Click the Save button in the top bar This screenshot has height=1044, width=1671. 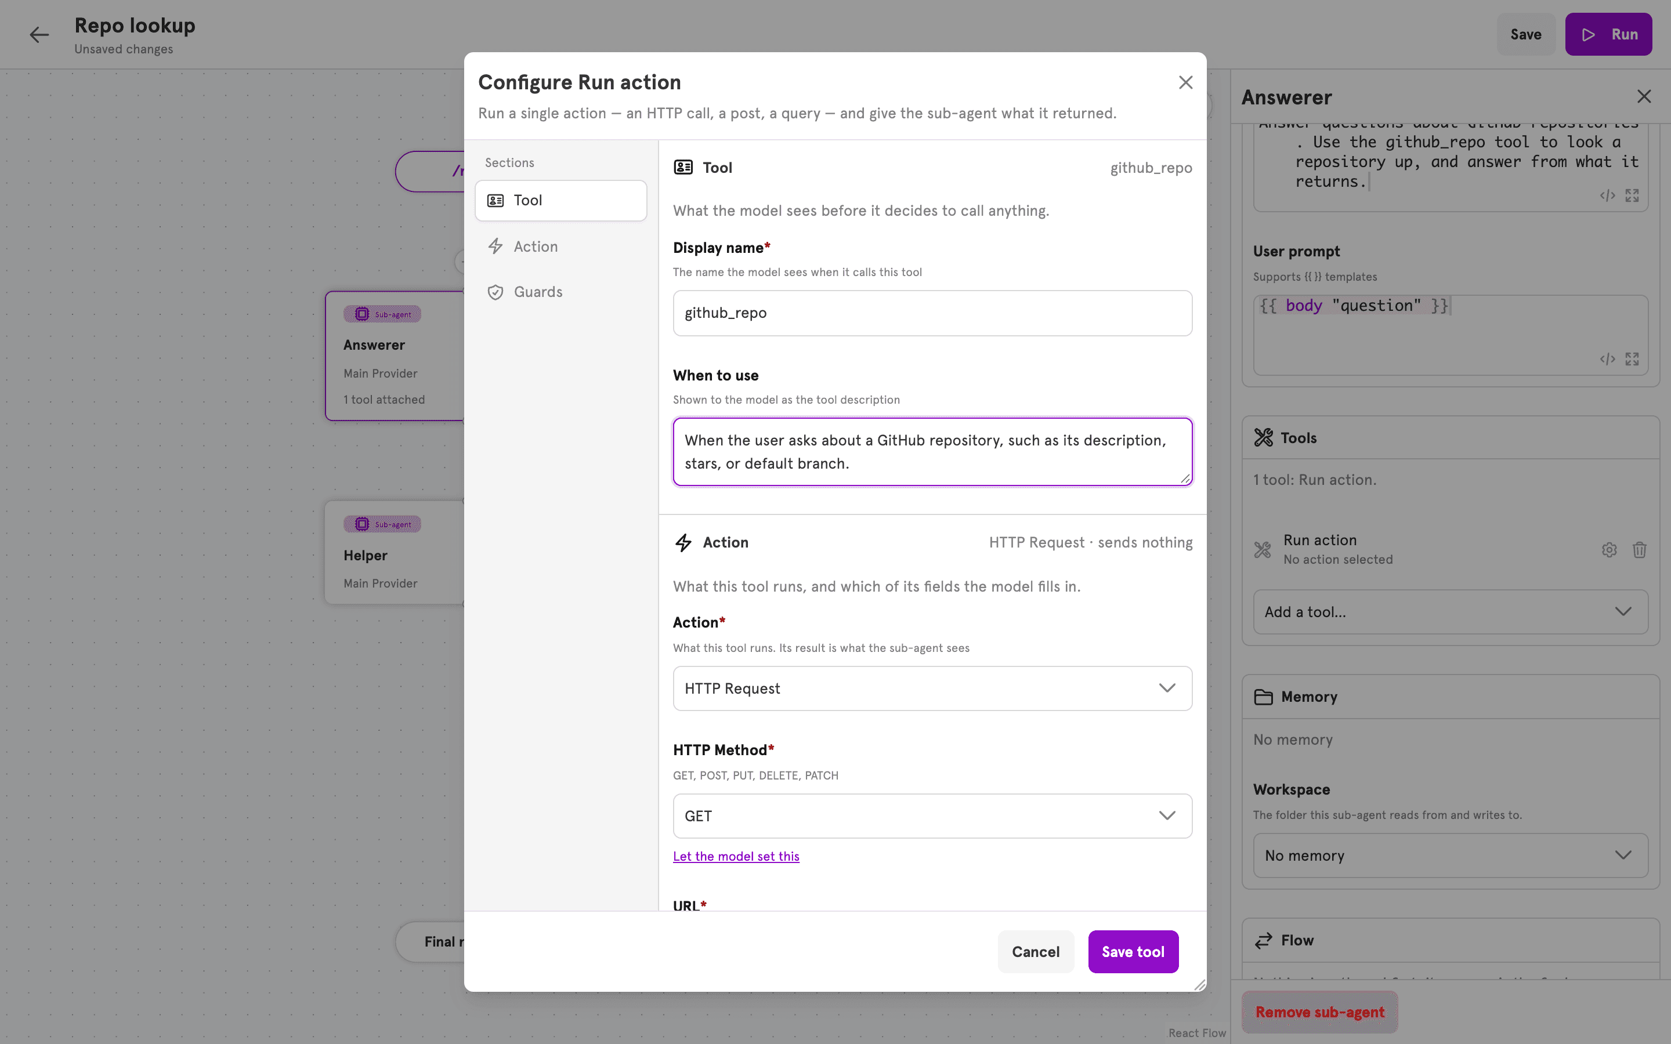1525,35
